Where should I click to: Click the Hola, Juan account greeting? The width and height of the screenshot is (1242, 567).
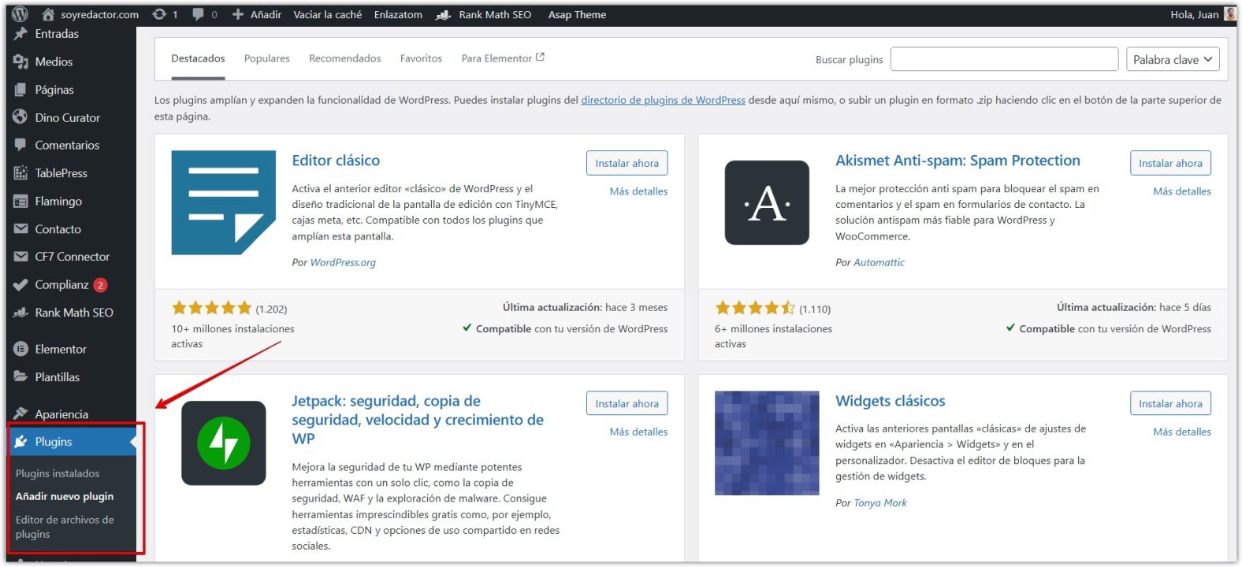(1194, 14)
